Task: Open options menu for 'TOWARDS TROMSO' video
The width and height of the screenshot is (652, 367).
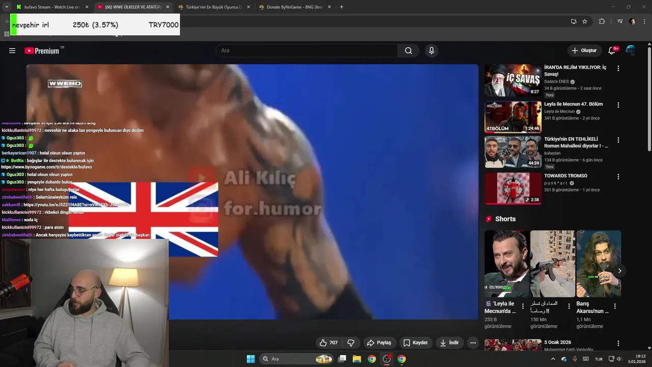Action: 618,177
